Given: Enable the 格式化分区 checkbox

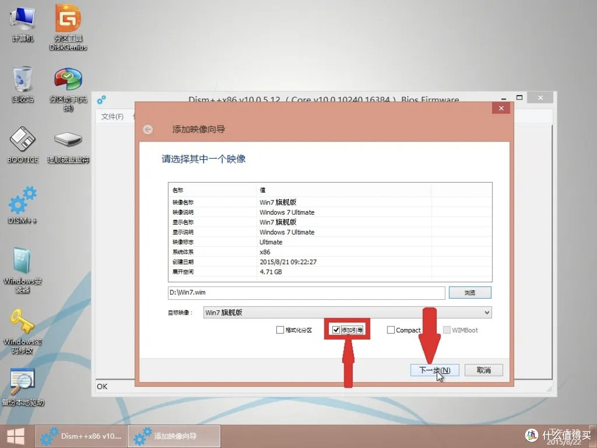Looking at the screenshot, I should pos(280,330).
